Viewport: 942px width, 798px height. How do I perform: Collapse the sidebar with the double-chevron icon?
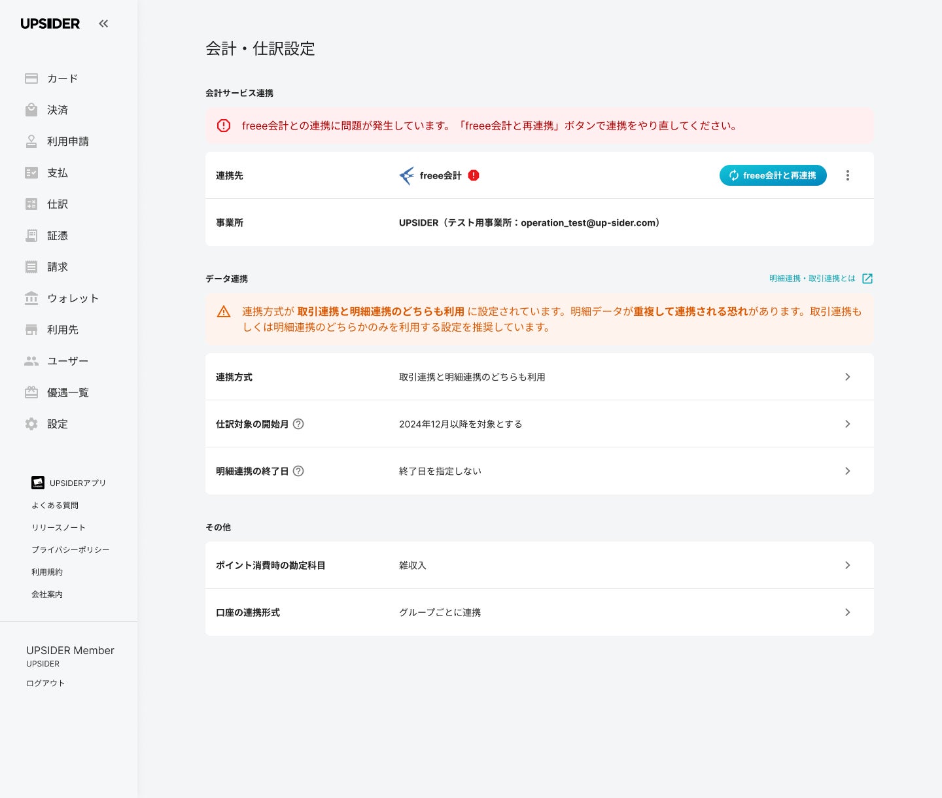(103, 24)
